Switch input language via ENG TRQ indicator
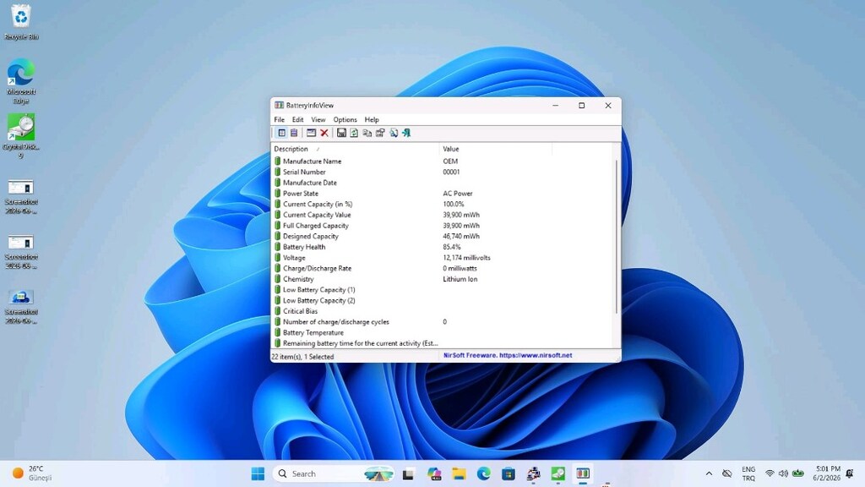This screenshot has height=487, width=865. (748, 473)
